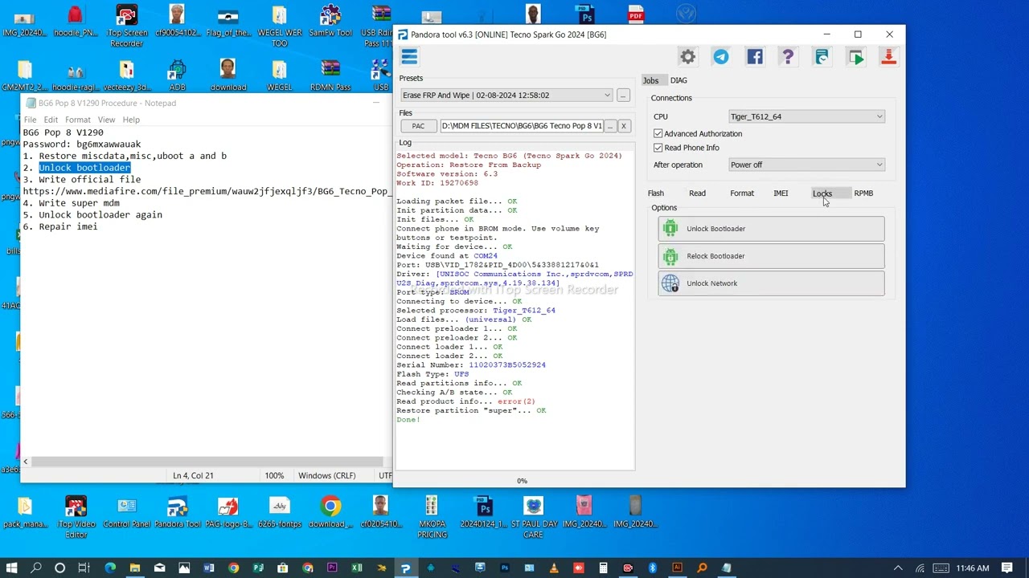1029x578 pixels.
Task: Open Pandora settings gear icon
Action: pos(687,56)
